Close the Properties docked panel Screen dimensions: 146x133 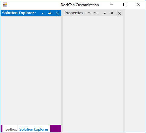119,13
